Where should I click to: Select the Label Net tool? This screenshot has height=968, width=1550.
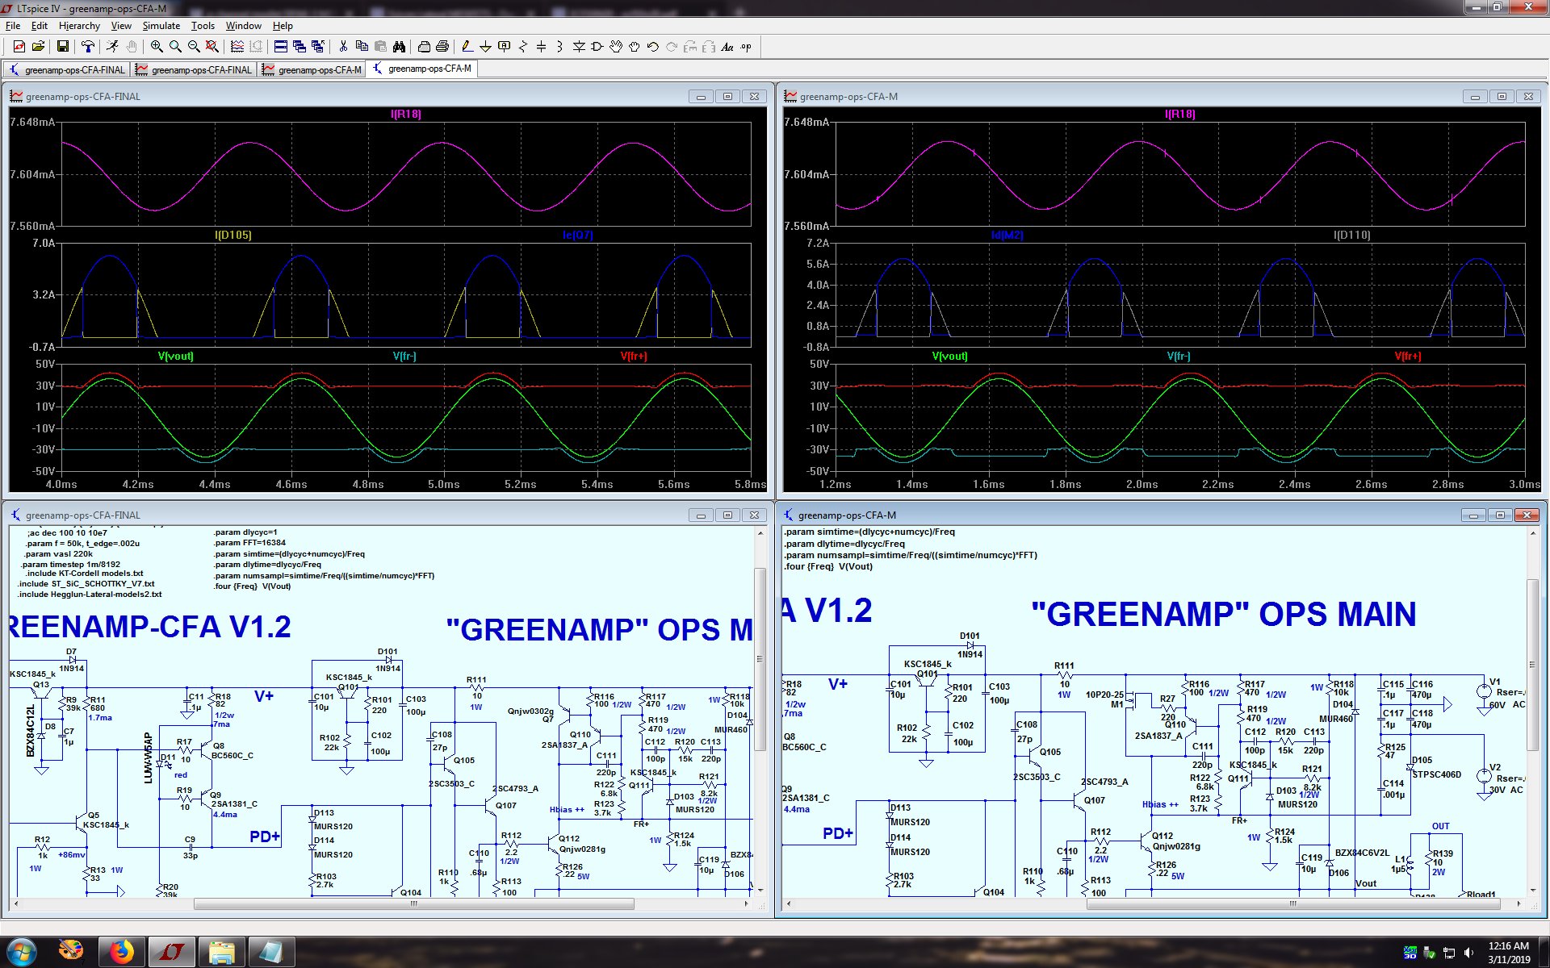[x=504, y=47]
